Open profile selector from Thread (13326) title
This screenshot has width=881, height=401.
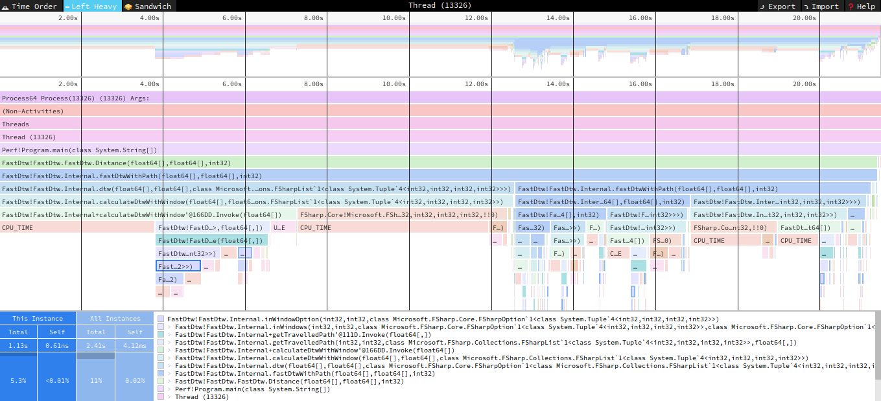pyautogui.click(x=440, y=6)
